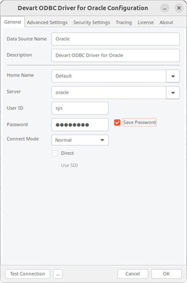Click the Use SID label
Image resolution: width=187 pixels, height=283 pixels.
[69, 165]
